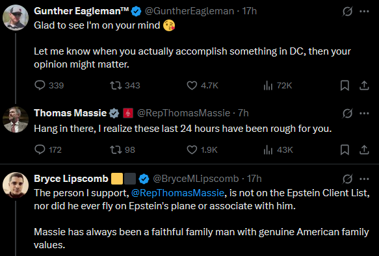Share Gunther Eagleman's tweet
379x256 pixels.
[364, 85]
